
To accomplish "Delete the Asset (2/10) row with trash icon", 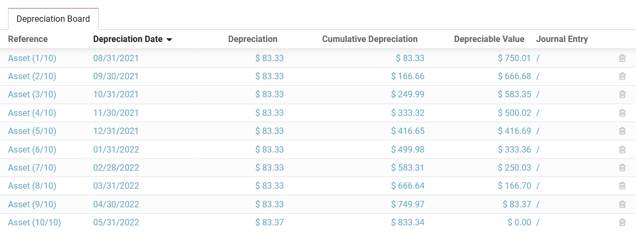I will 622,76.
